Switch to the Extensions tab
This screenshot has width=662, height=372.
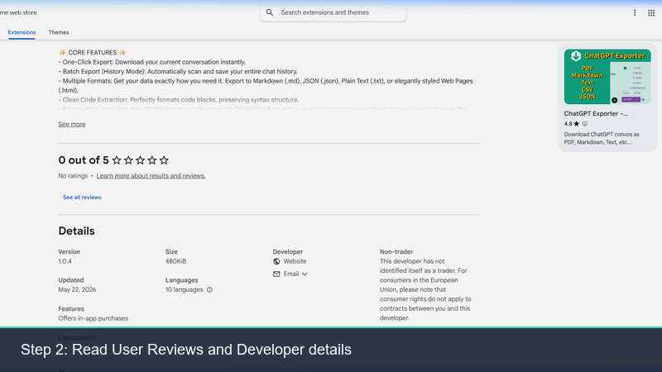point(22,32)
